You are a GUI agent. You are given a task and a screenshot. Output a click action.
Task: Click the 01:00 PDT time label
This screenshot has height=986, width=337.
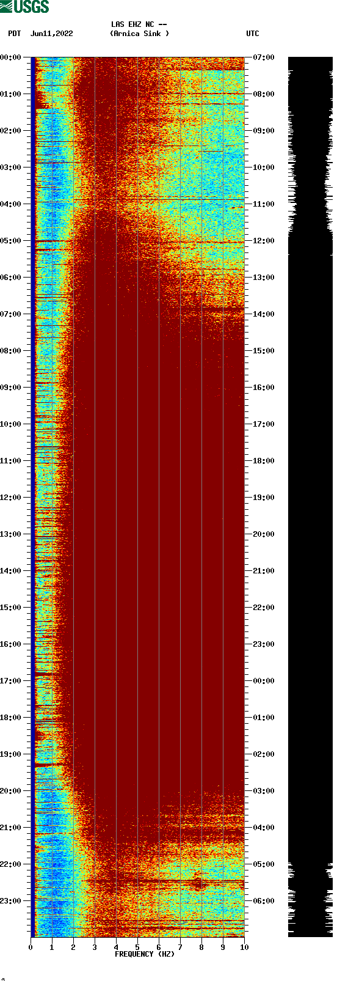coord(11,94)
